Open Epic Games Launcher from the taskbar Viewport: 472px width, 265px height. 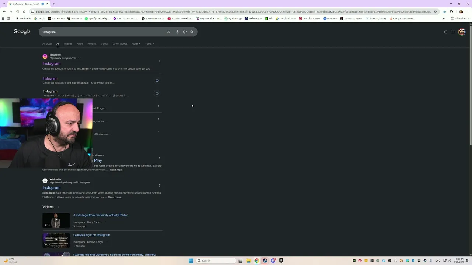[281, 261]
